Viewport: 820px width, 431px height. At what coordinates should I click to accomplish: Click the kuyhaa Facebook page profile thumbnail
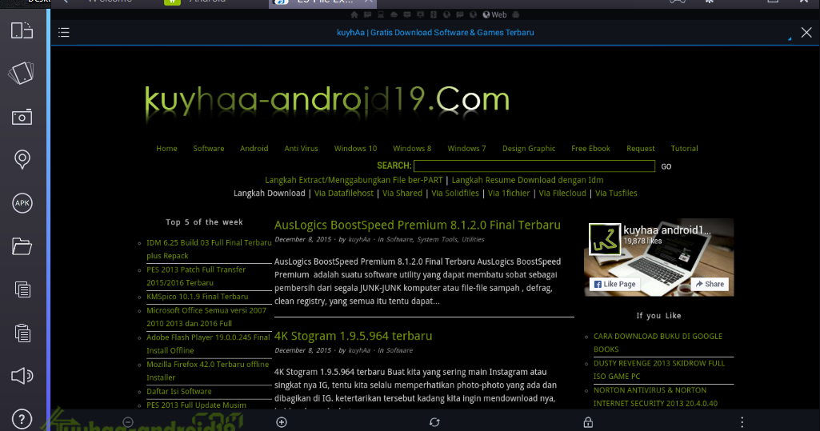point(605,239)
